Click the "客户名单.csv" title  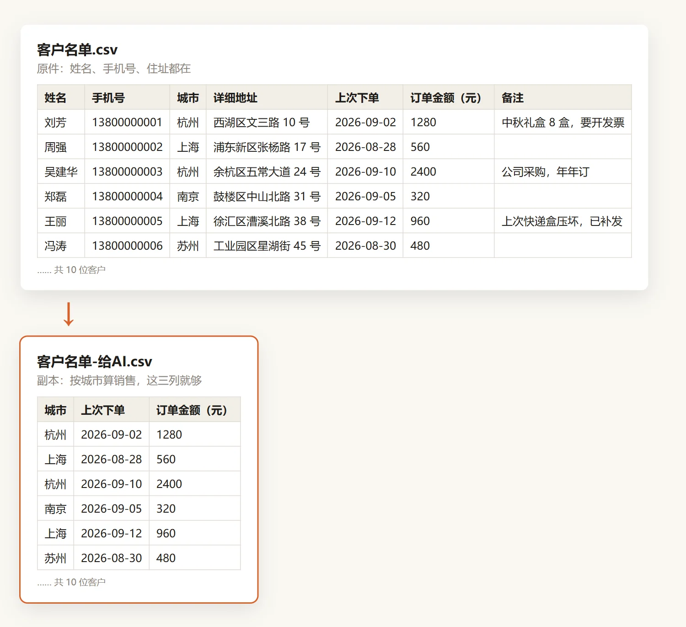pyautogui.click(x=77, y=49)
